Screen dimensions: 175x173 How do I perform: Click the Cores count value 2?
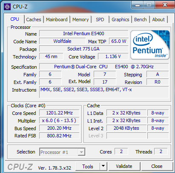(121, 151)
